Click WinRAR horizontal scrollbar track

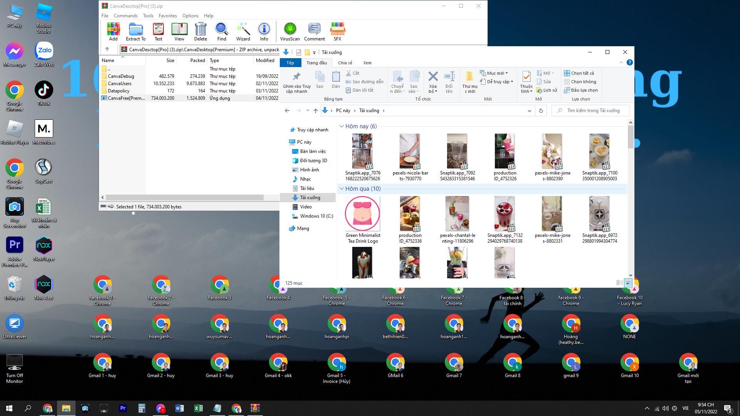click(271, 197)
